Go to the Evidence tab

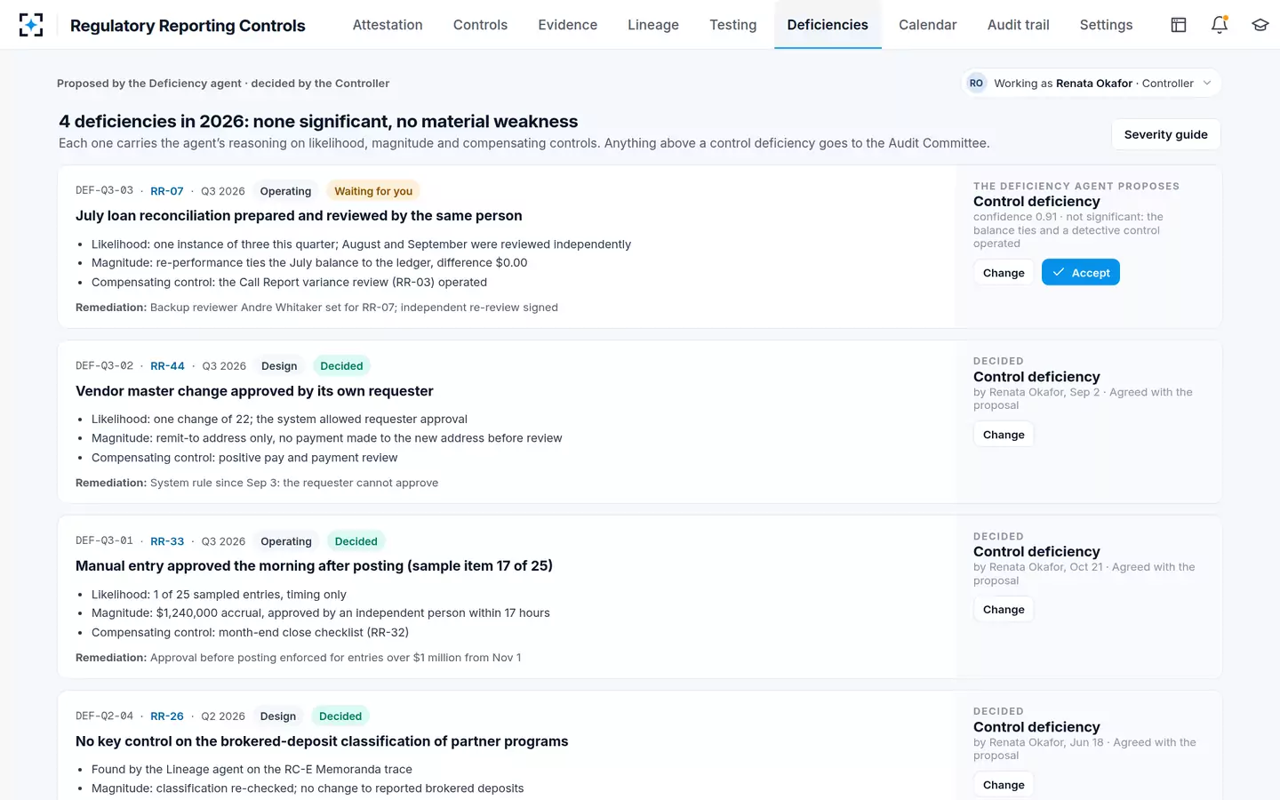click(x=568, y=25)
